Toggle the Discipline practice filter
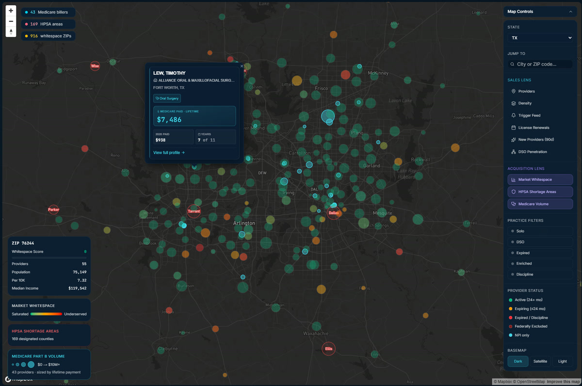582x386 pixels. [x=540, y=274]
